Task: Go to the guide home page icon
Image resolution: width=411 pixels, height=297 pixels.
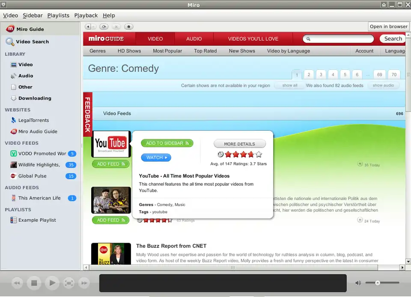Action: tap(128, 26)
